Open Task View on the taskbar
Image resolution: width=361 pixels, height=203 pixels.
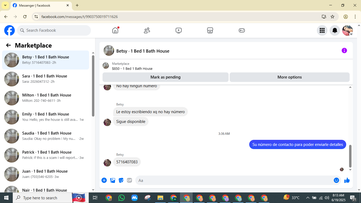(x=95, y=198)
